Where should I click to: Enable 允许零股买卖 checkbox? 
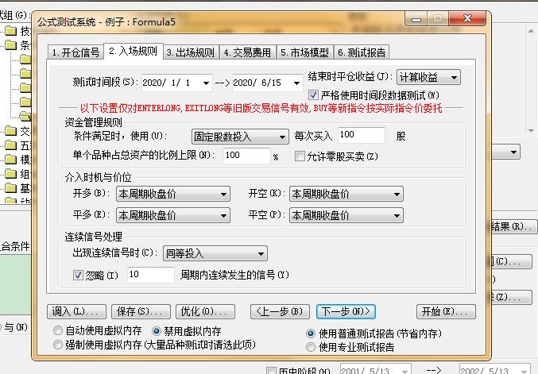(x=300, y=156)
